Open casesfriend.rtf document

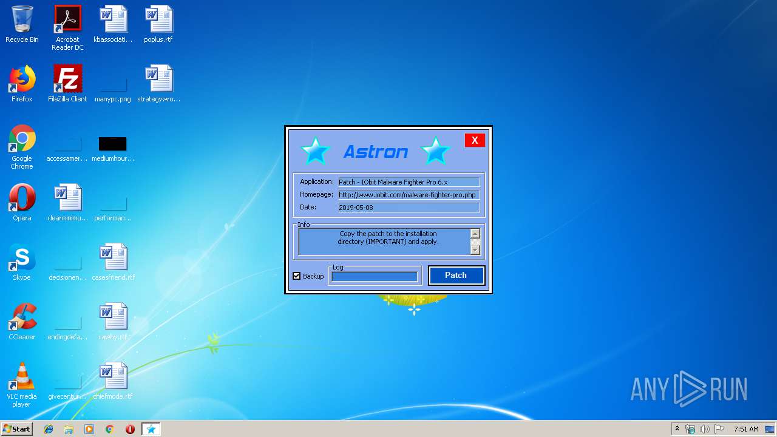click(x=113, y=262)
